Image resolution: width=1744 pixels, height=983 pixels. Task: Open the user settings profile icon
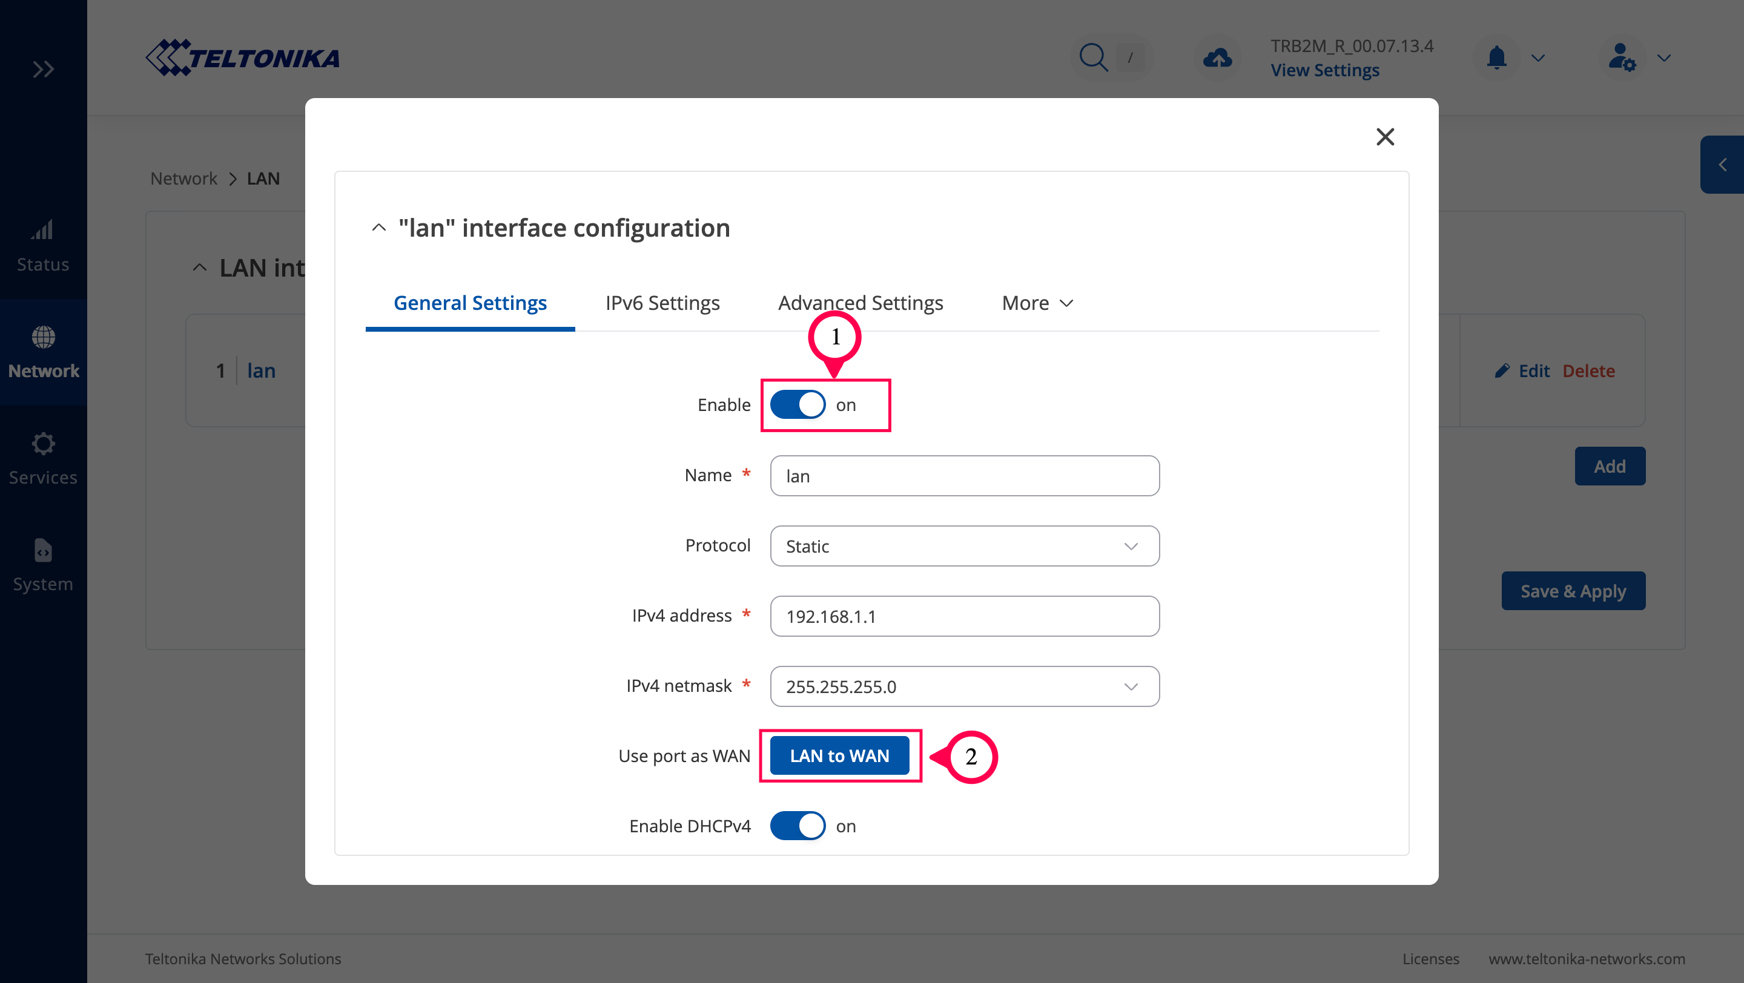pyautogui.click(x=1622, y=58)
